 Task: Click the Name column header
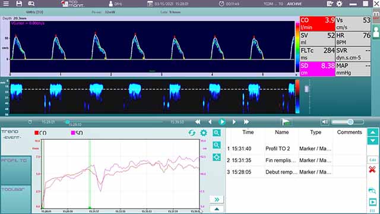pos(281,132)
